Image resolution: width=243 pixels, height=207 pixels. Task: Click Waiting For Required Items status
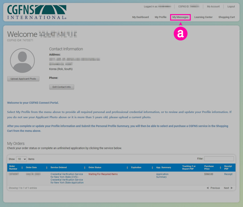coord(103,174)
